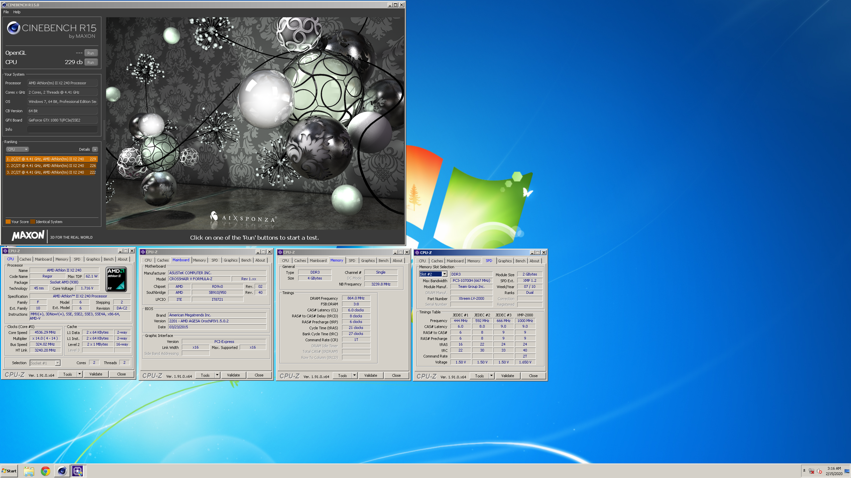Click the AMD Athlon II processor logo
This screenshot has height=478, width=851.
click(116, 279)
